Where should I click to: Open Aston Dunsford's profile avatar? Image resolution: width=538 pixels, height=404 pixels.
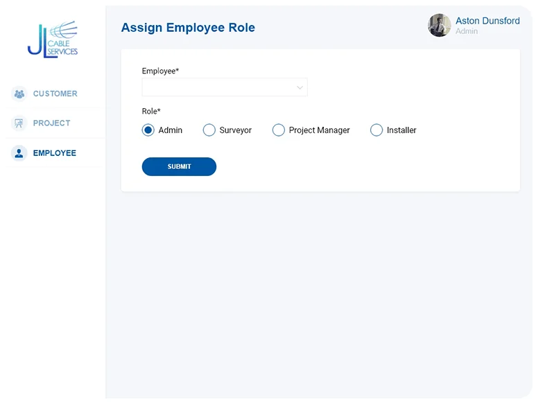click(x=440, y=26)
